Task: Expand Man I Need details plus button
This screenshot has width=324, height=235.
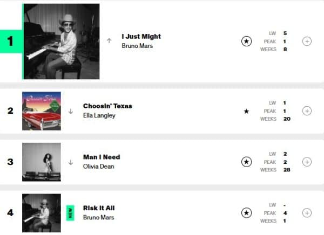Action: pos(307,162)
